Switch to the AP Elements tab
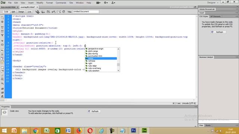Viewport: 239px width, 134px height. (x=215, y=16)
